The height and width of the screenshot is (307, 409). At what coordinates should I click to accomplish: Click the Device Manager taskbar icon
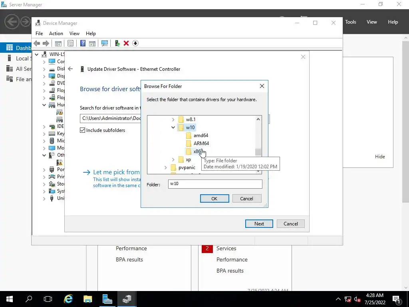[x=127, y=299]
